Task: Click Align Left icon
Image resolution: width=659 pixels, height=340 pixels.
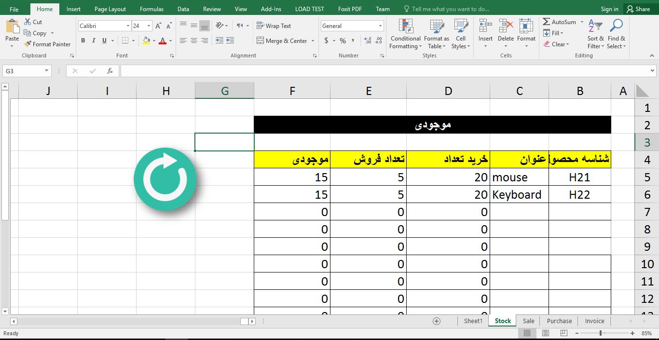Action: [x=183, y=41]
